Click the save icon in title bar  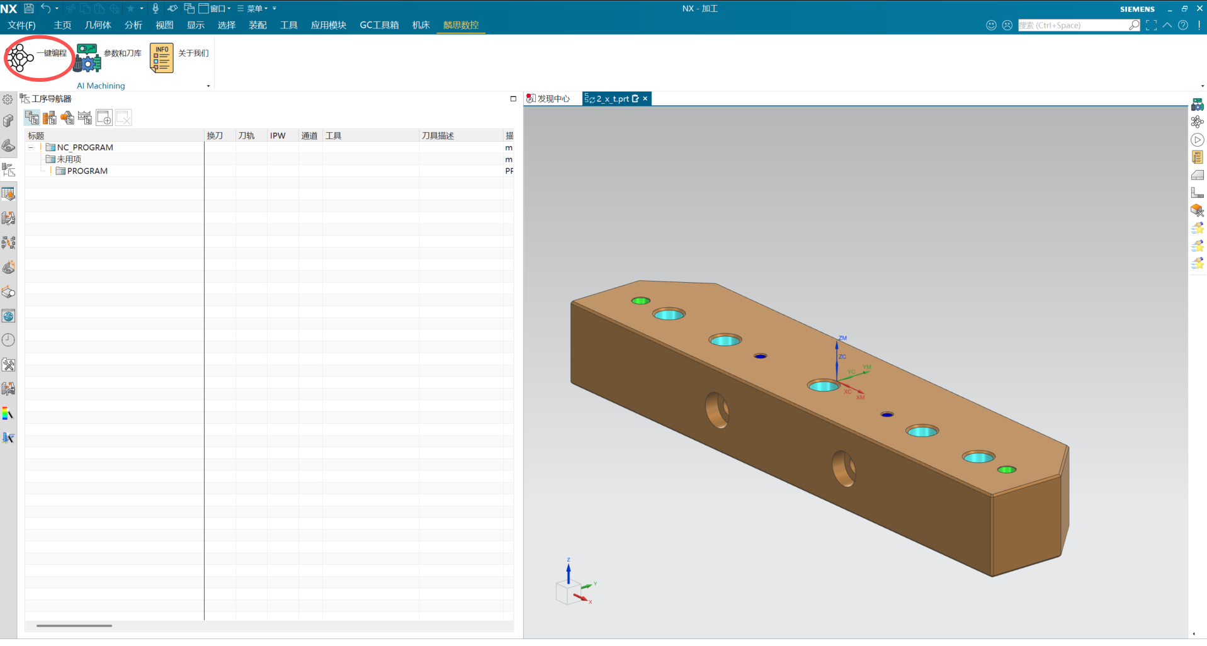29,8
